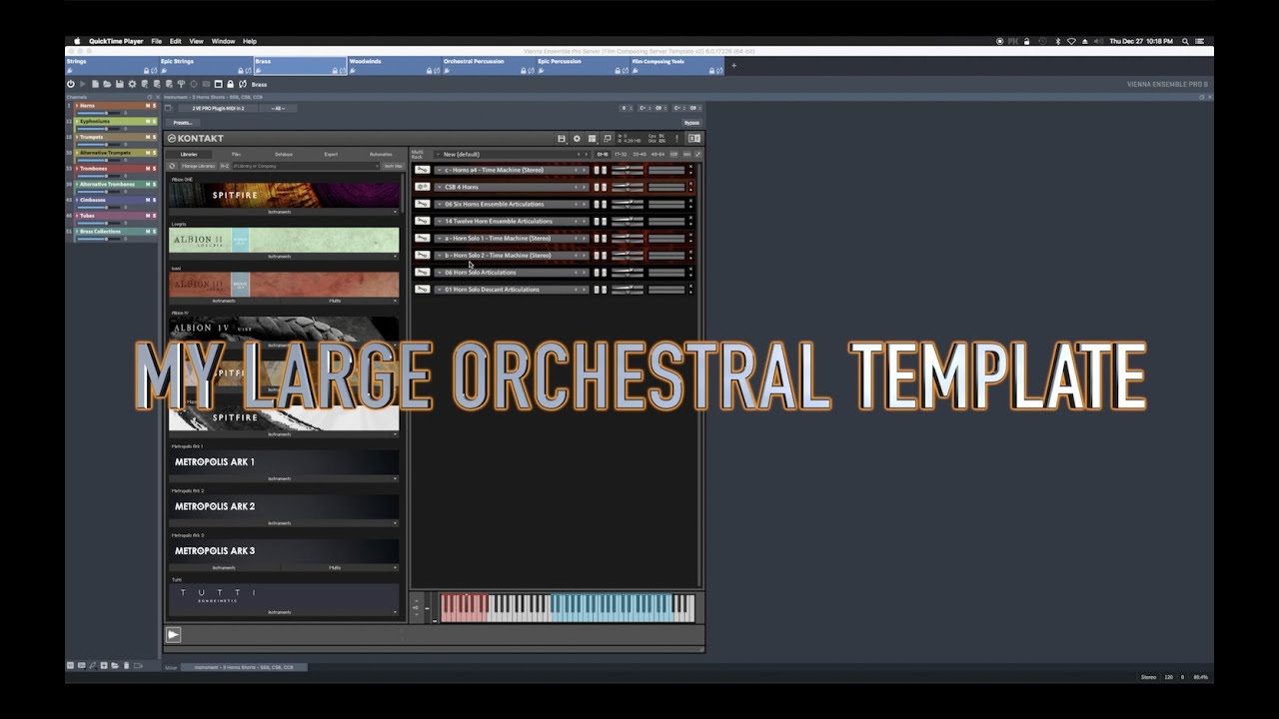Expand dropdown arrow of CSB 4 Horns
Image resolution: width=1279 pixels, height=719 pixels.
click(440, 187)
